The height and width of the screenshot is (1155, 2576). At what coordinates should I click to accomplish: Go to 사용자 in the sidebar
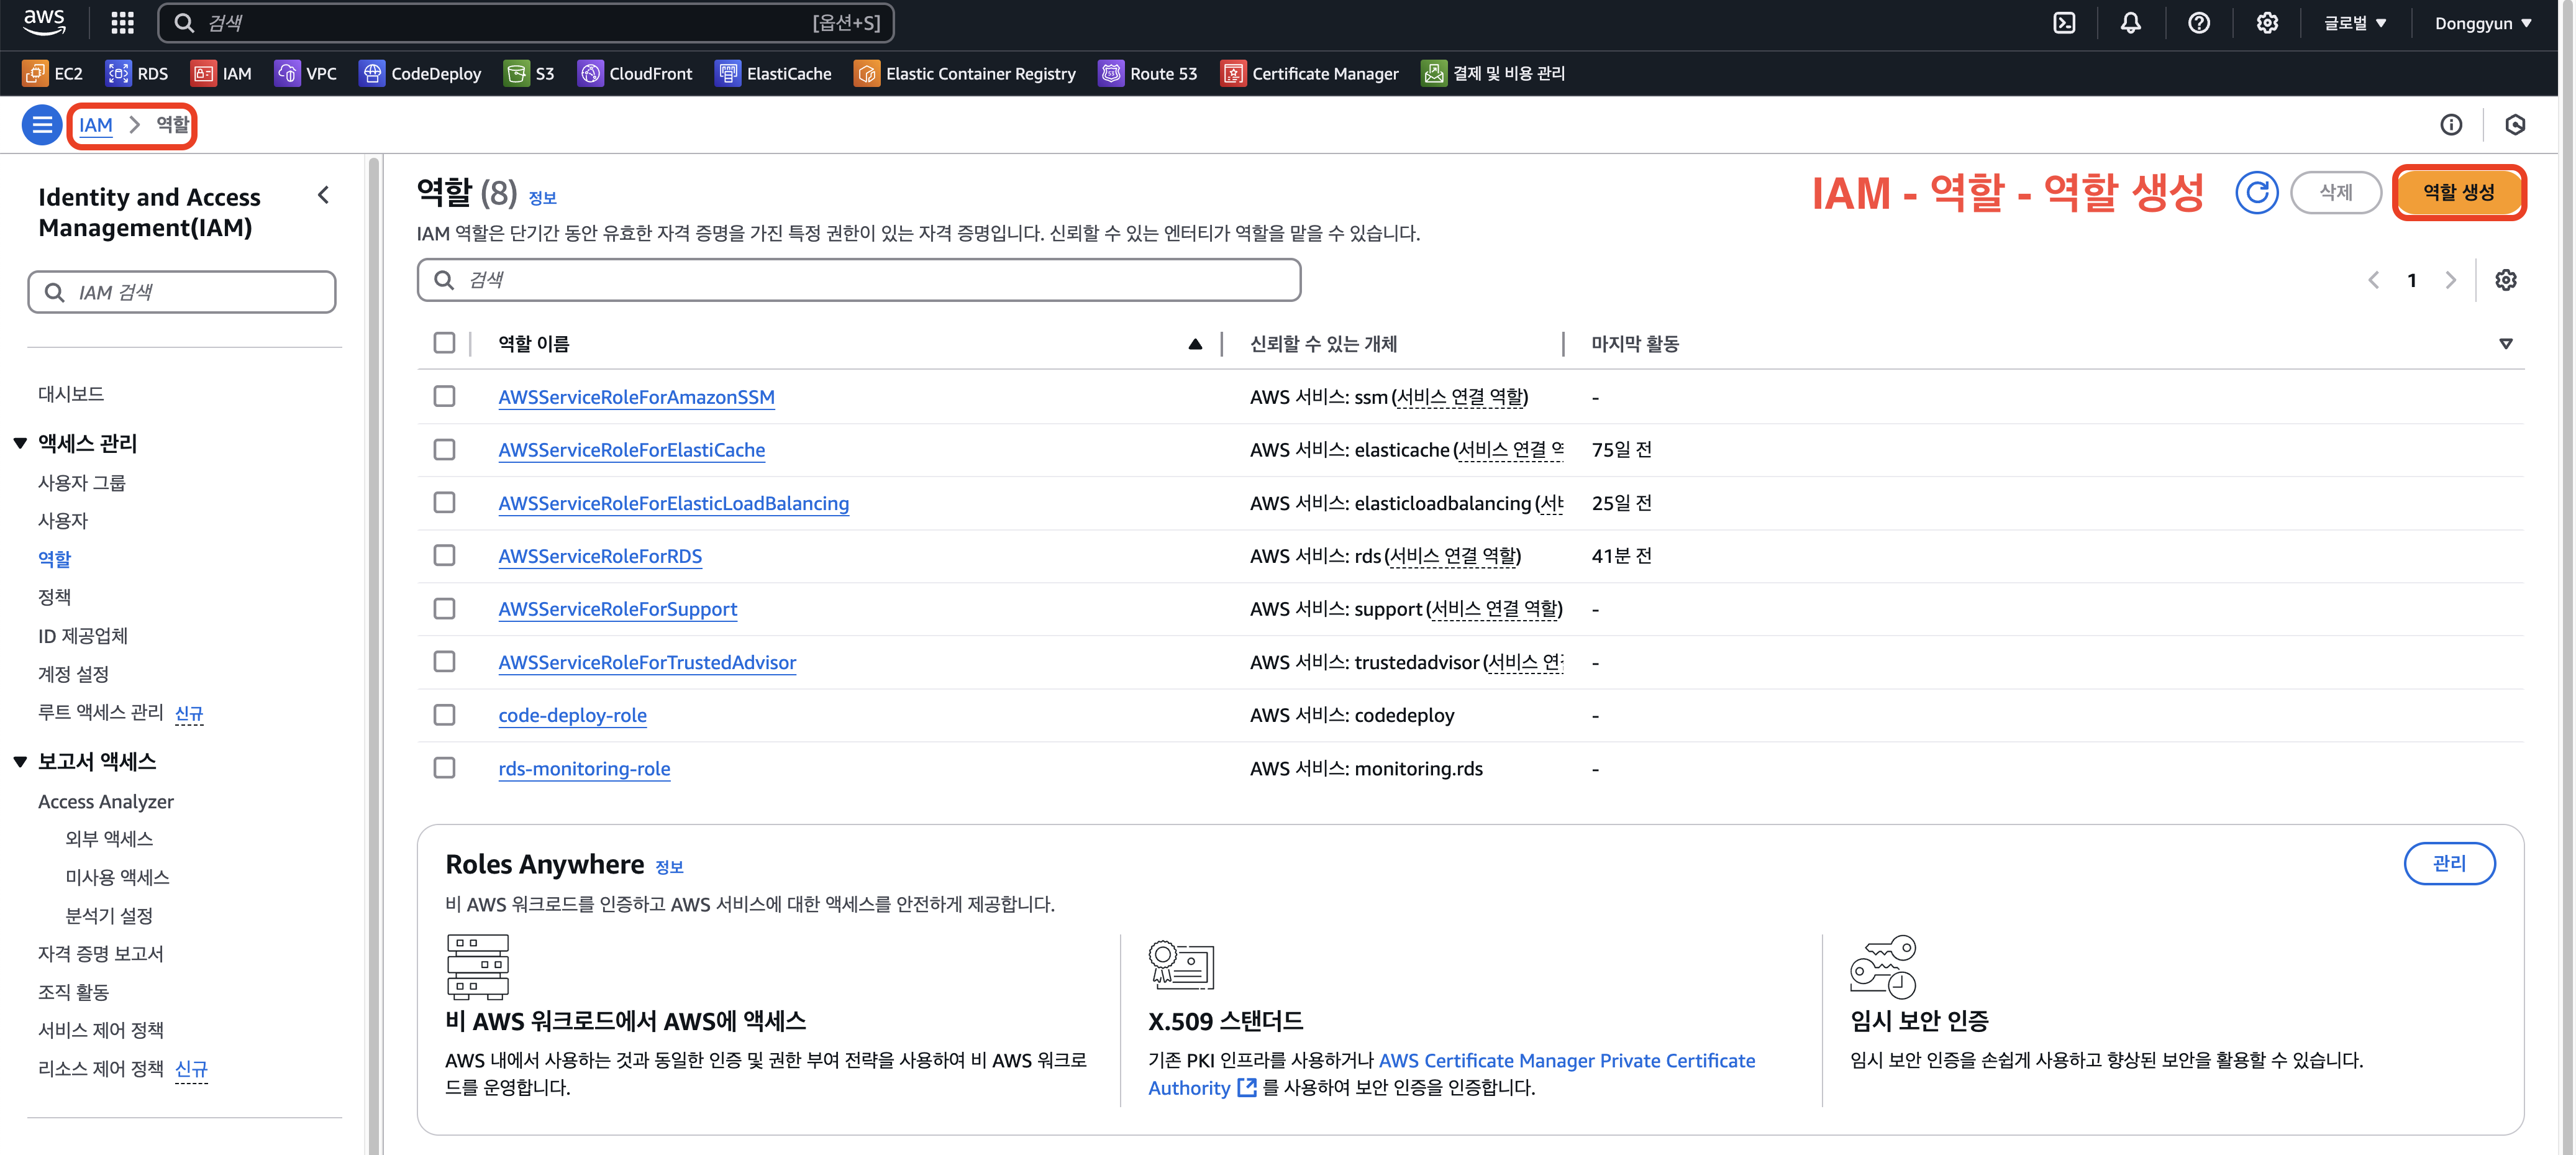pyautogui.click(x=63, y=521)
